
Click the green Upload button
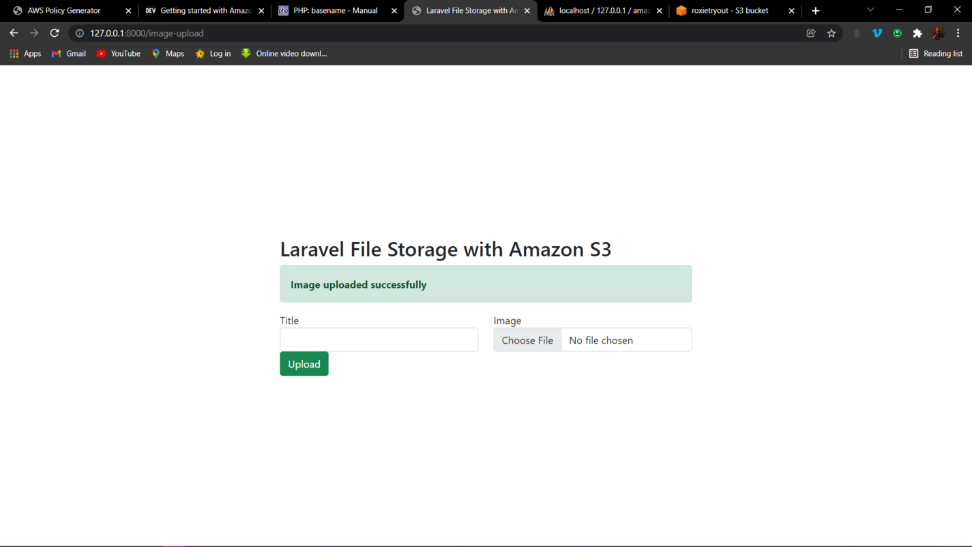pos(304,364)
